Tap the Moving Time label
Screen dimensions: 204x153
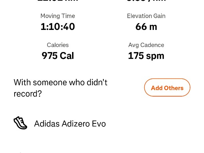tap(57, 16)
